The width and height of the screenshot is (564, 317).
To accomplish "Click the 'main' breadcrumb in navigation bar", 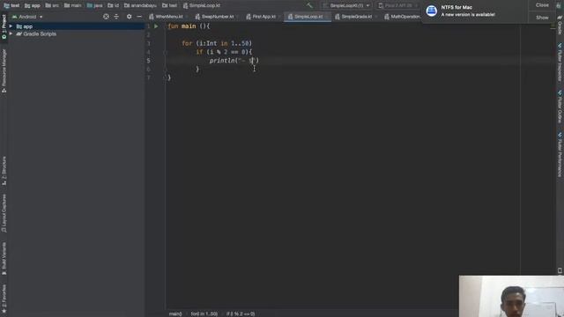I will pos(73,6).
